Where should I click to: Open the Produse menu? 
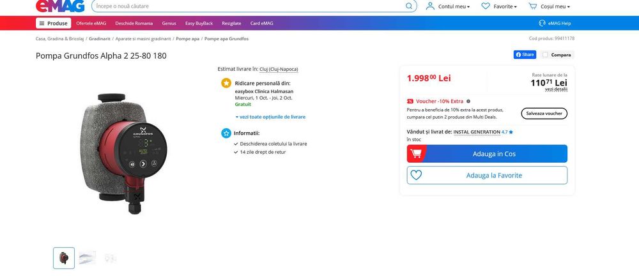54,23
